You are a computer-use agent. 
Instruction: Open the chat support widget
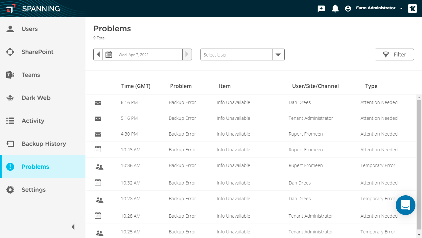click(406, 205)
